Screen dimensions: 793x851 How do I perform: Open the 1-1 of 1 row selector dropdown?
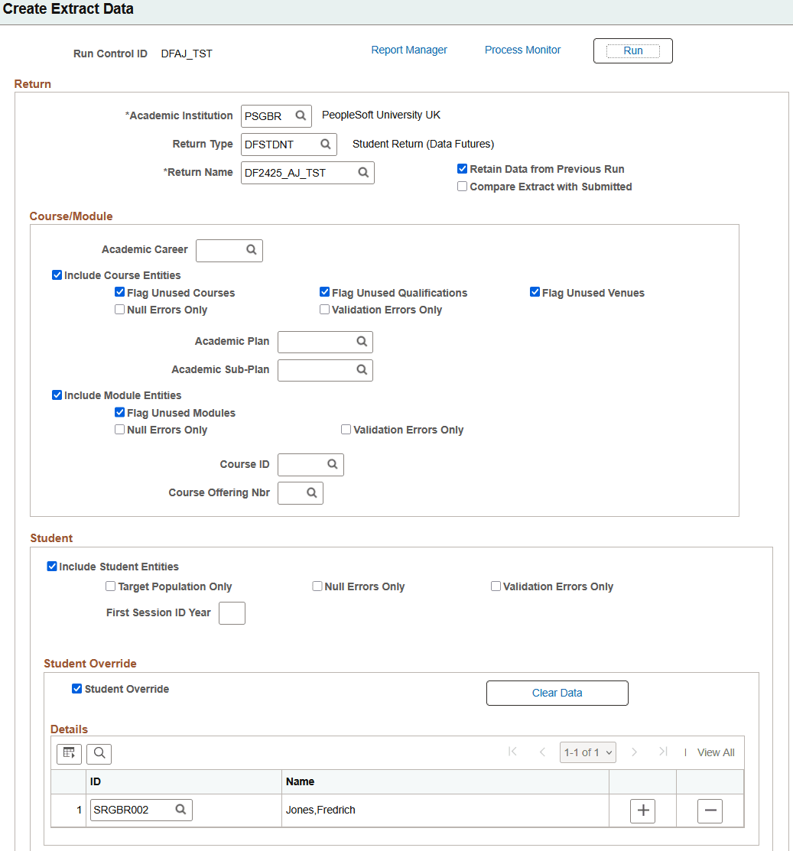click(587, 752)
